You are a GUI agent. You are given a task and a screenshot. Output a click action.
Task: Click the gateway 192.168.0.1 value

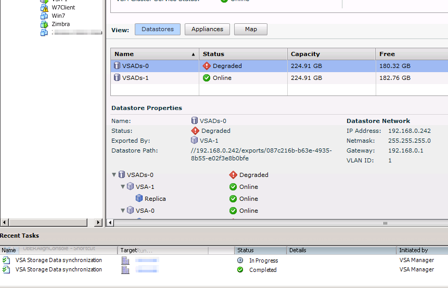coord(406,150)
